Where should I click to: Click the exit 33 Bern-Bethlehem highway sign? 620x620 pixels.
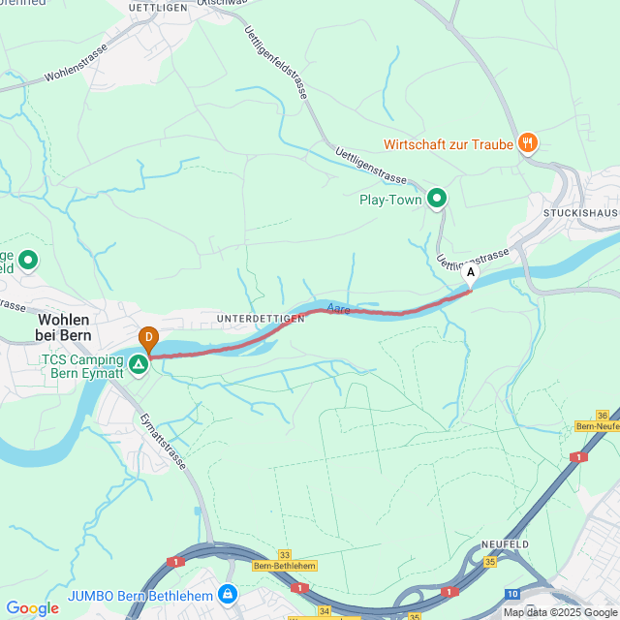pos(285,561)
